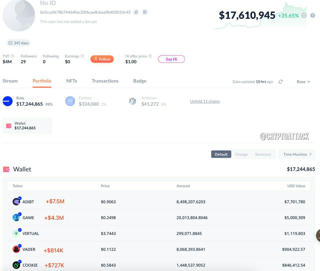The height and width of the screenshot is (271, 320).
Task: Open the Transactions tab
Action: tap(105, 81)
